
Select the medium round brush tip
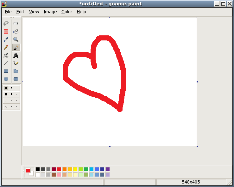tap(11, 88)
